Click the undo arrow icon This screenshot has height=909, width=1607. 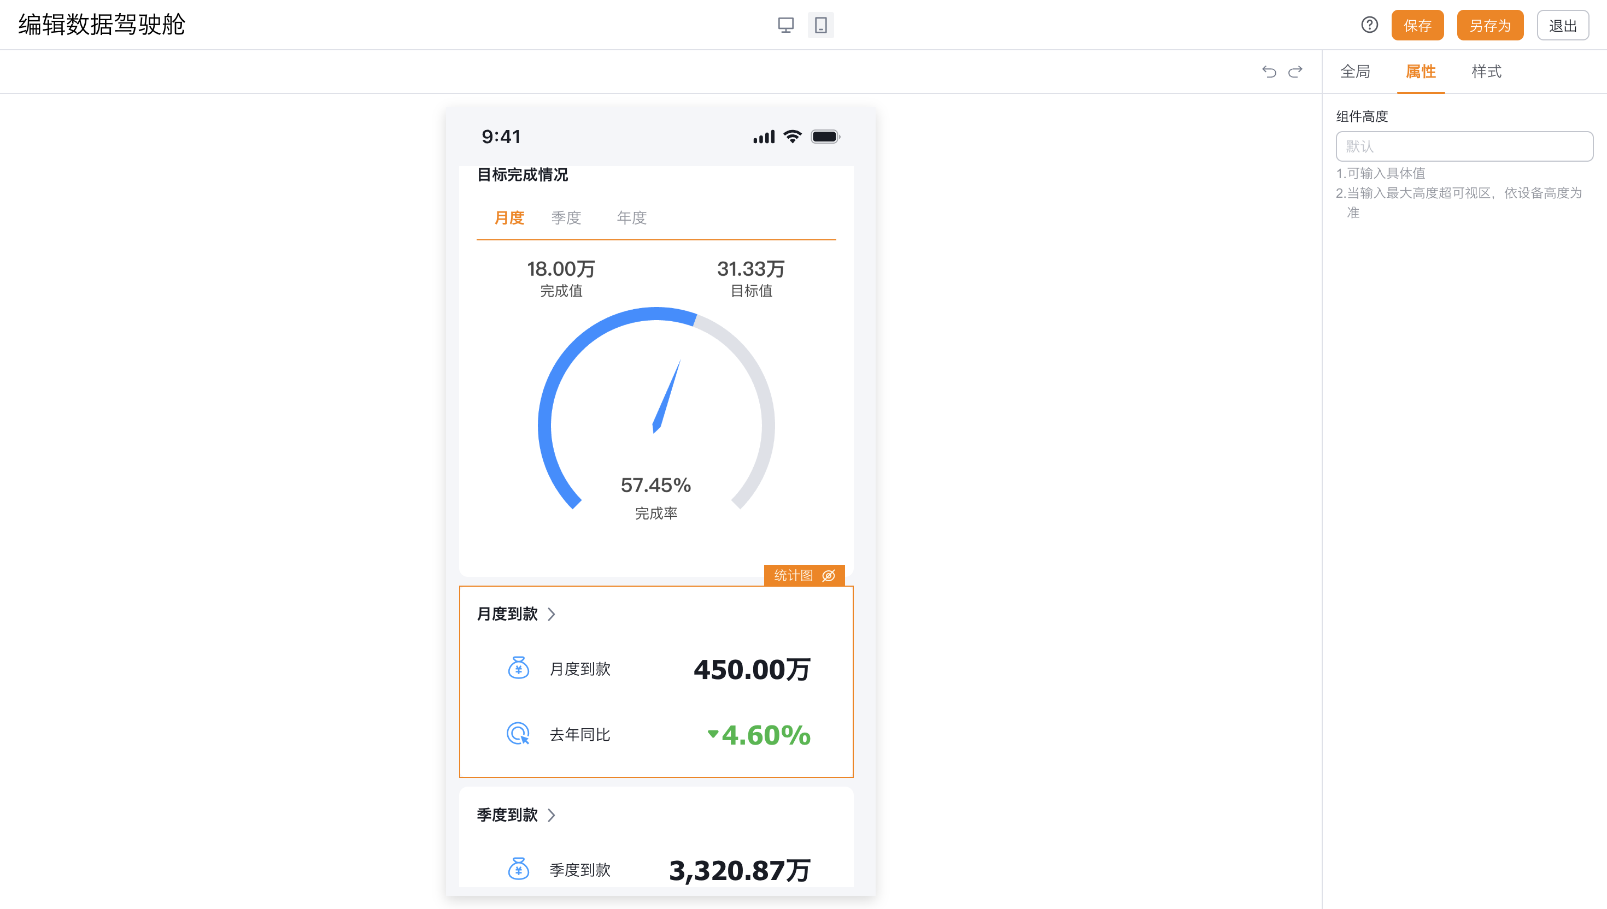point(1269,72)
